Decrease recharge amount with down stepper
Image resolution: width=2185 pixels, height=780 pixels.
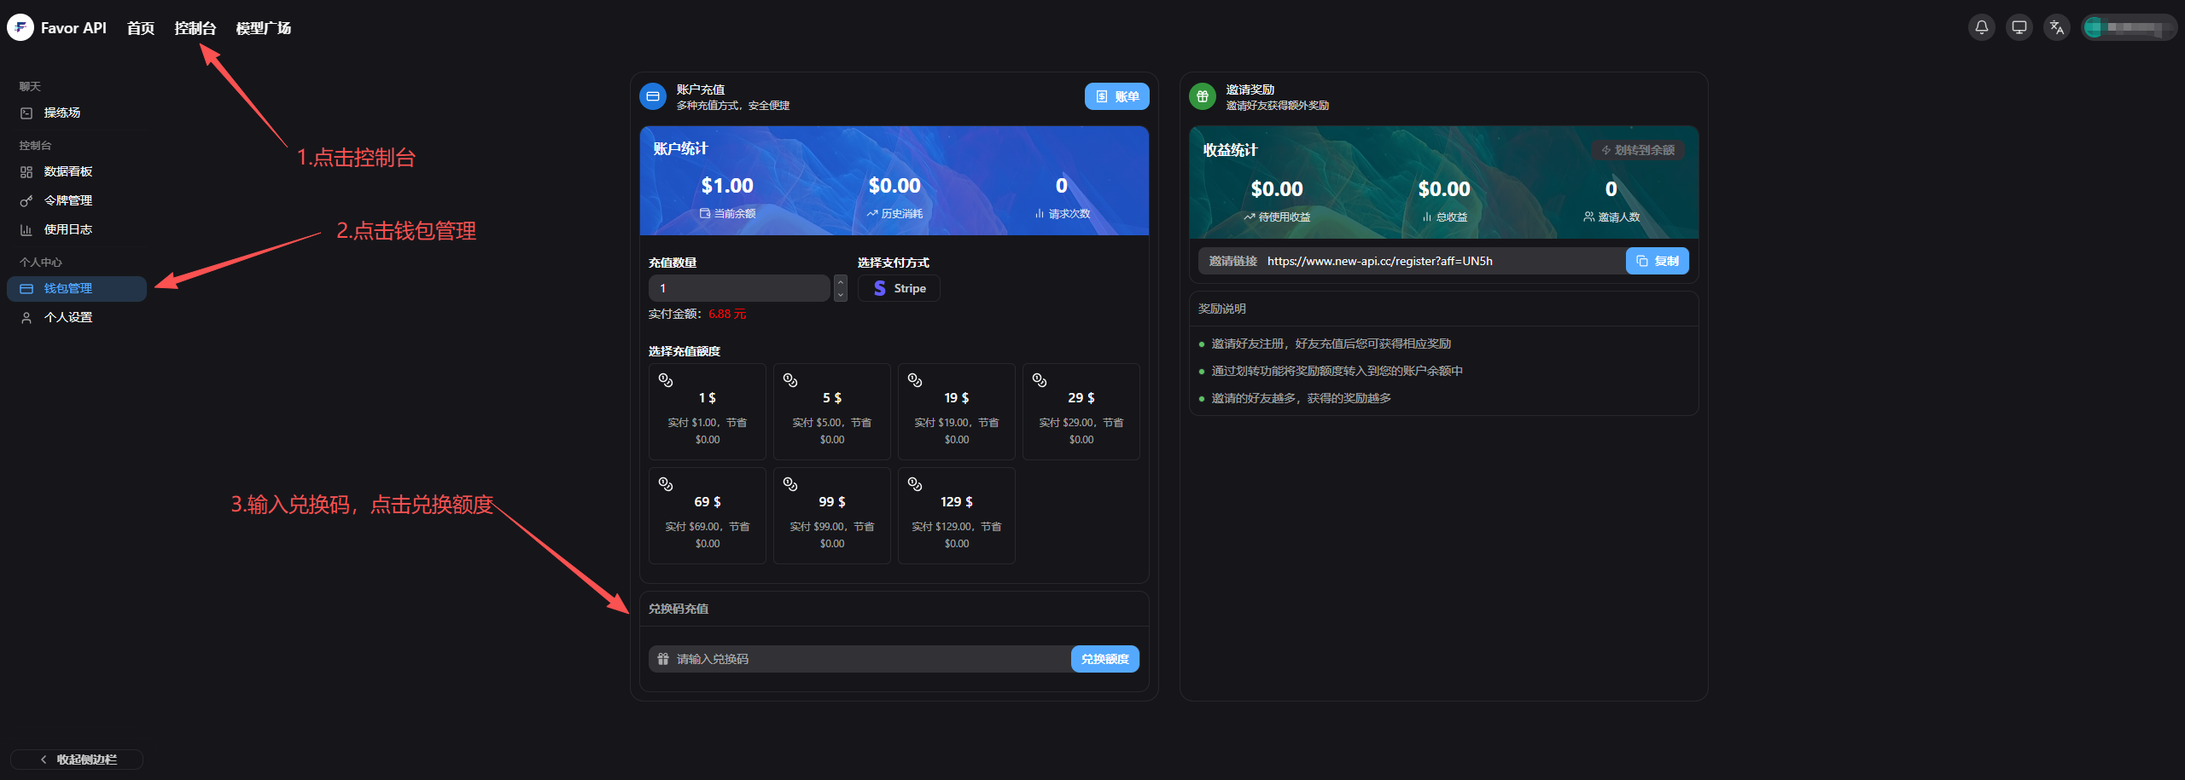[x=841, y=295]
